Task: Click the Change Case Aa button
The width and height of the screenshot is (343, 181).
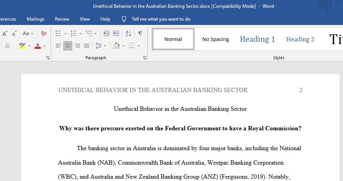Action: tap(26, 34)
